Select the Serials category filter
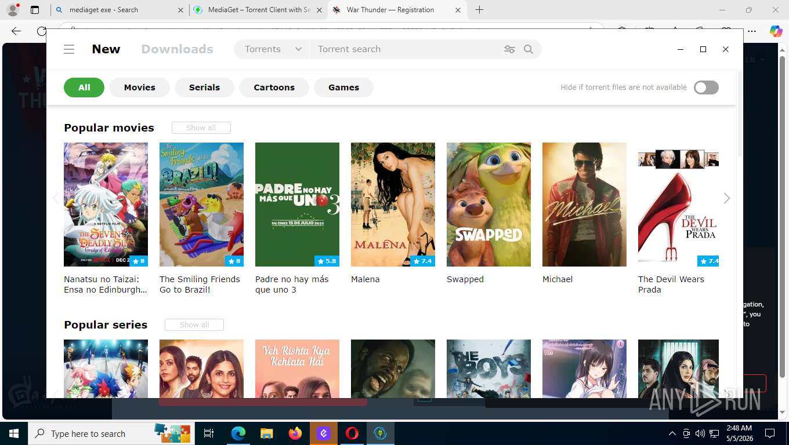Image resolution: width=789 pixels, height=445 pixels. pos(204,87)
